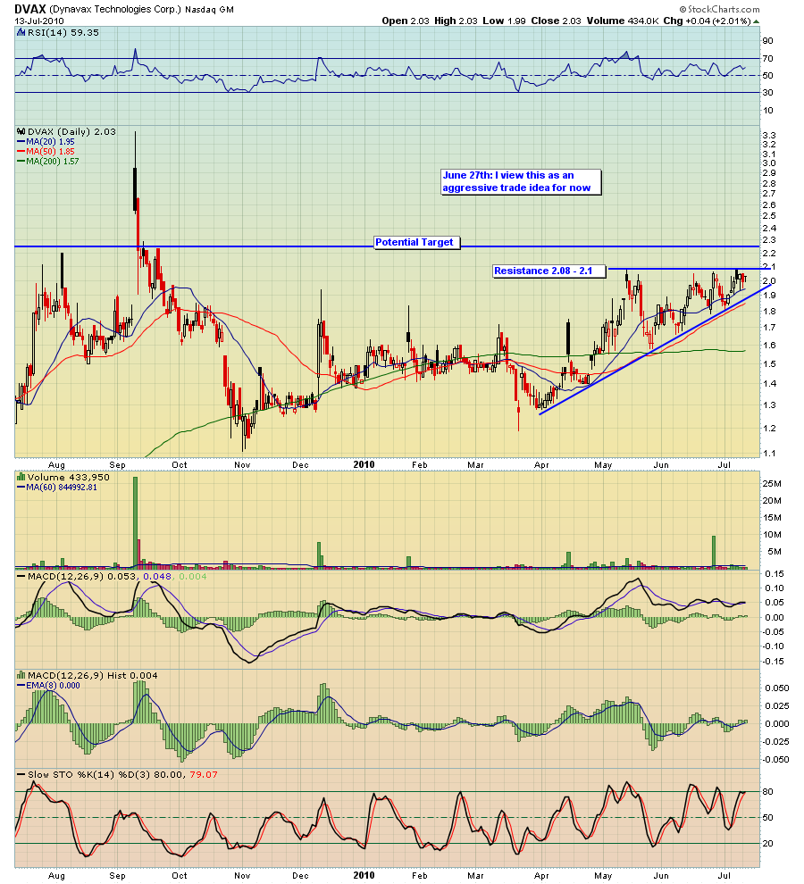Image resolution: width=804 pixels, height=884 pixels.
Task: Click the Sep label under price chart
Action: 117,465
